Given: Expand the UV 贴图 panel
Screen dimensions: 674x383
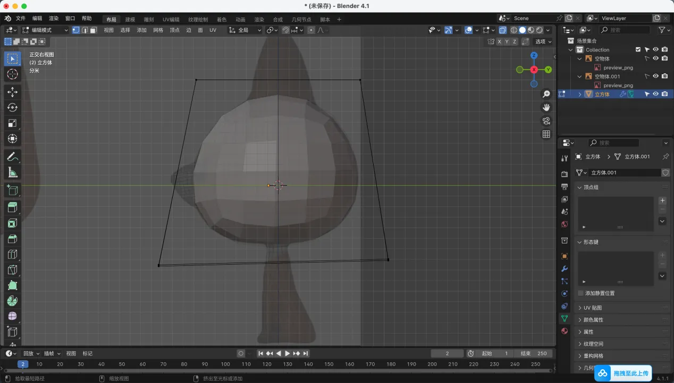Looking at the screenshot, I should [592, 308].
